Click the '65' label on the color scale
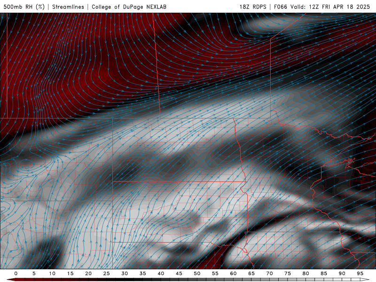Image resolution: width=376 pixels, height=282 pixels. [251, 274]
